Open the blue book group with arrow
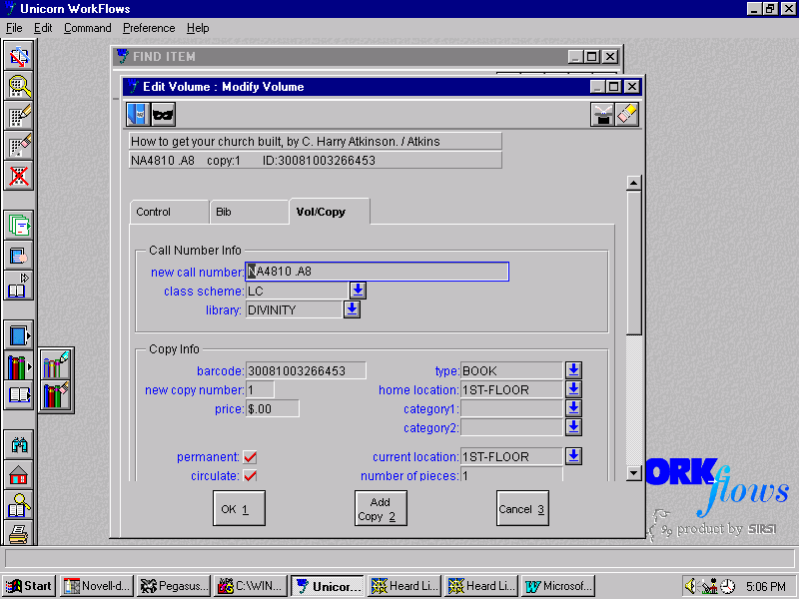 coord(19,335)
